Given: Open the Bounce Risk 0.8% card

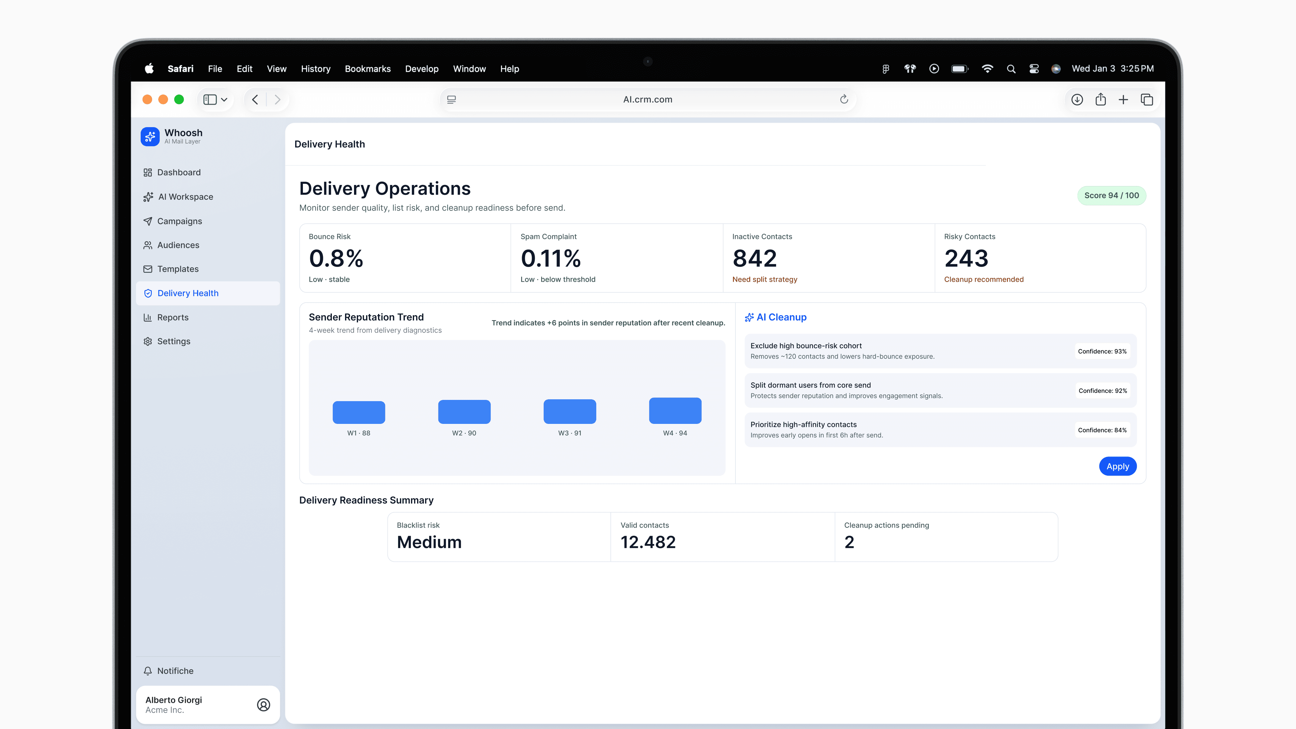Looking at the screenshot, I should coord(405,258).
